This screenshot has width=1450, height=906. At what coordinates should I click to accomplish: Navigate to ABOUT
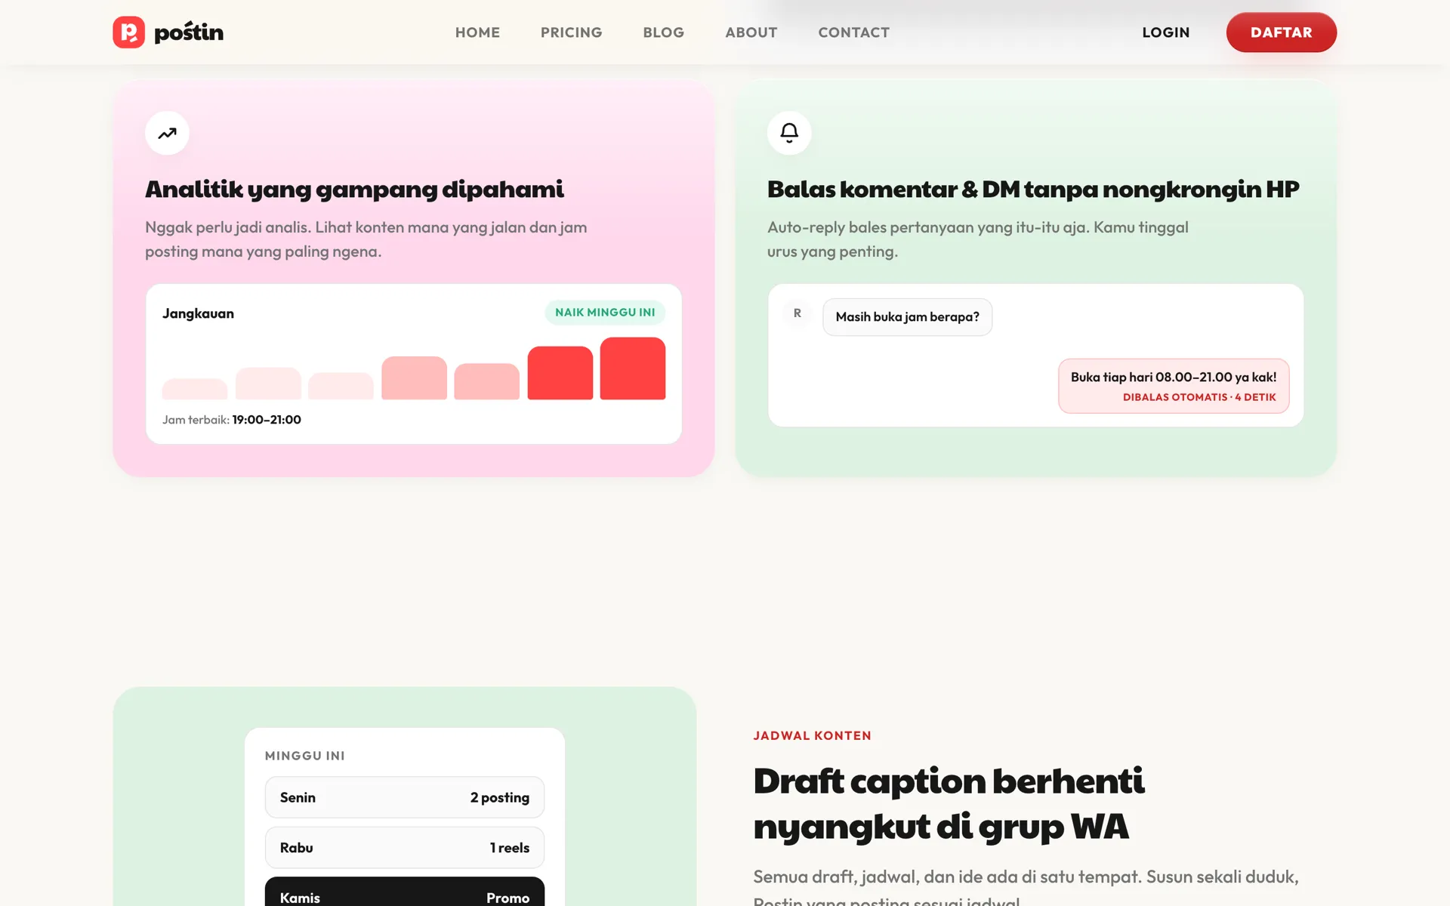click(x=751, y=32)
